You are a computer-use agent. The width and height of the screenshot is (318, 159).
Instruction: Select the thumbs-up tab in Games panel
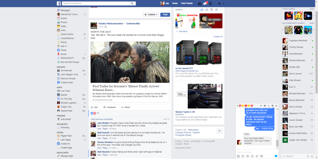coord(202,10)
